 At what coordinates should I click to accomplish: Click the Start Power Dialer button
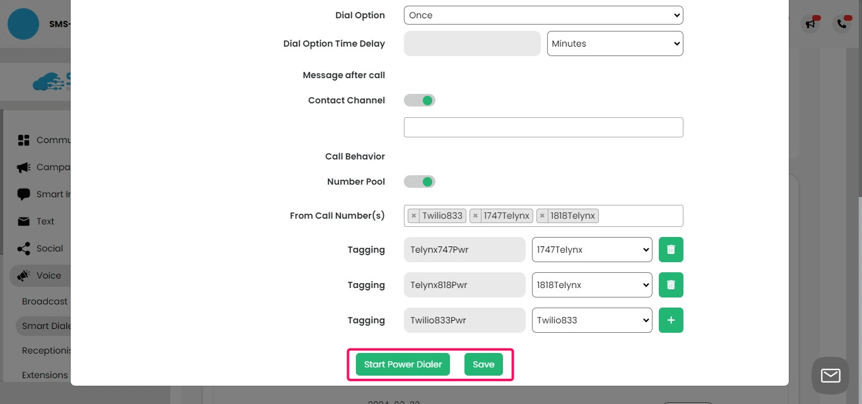pos(403,364)
